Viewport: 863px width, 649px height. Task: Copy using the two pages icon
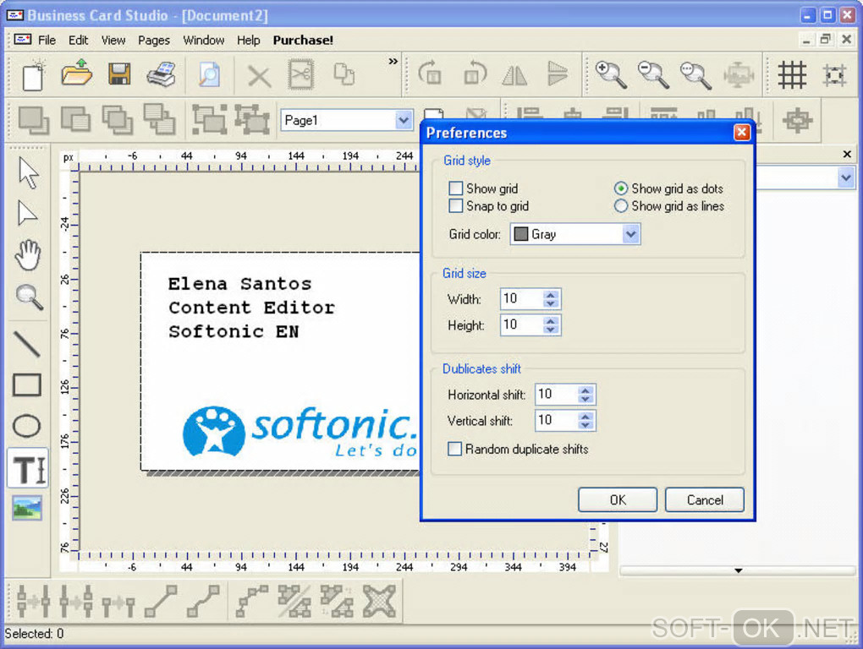click(x=344, y=74)
